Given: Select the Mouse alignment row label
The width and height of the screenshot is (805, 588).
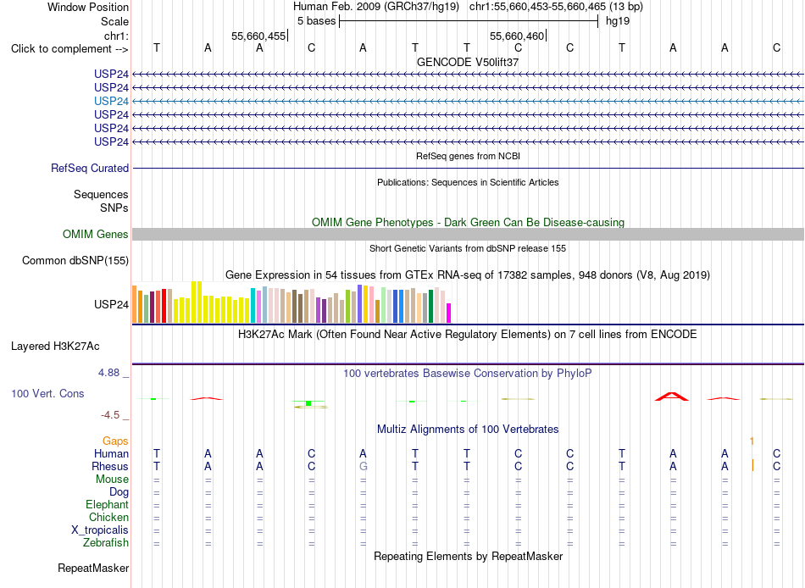Looking at the screenshot, I should [112, 480].
